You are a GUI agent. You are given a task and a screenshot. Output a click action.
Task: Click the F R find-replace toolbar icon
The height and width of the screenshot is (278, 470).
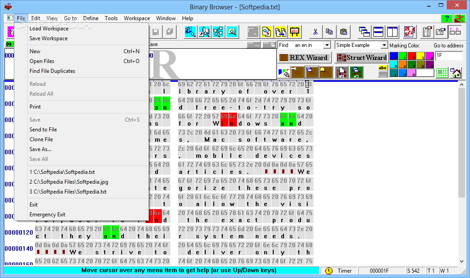(x=455, y=32)
